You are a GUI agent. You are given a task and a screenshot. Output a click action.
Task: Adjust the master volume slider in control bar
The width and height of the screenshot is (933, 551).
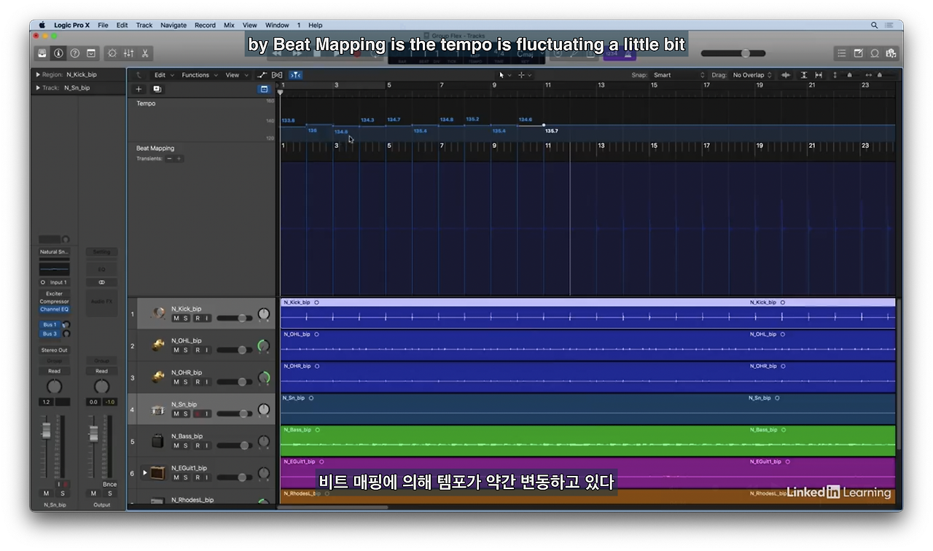coord(733,53)
